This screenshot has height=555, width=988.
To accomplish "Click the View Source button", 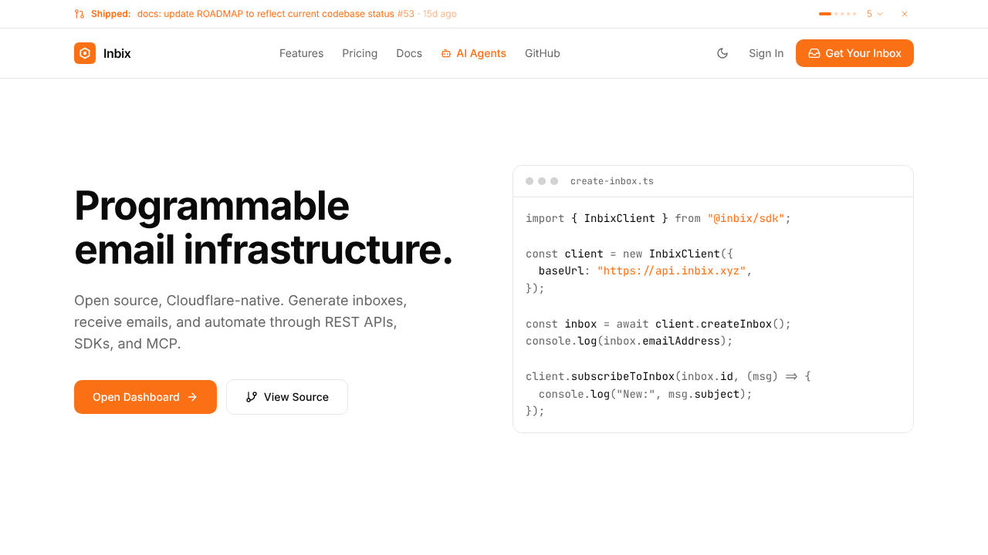I will (x=287, y=397).
